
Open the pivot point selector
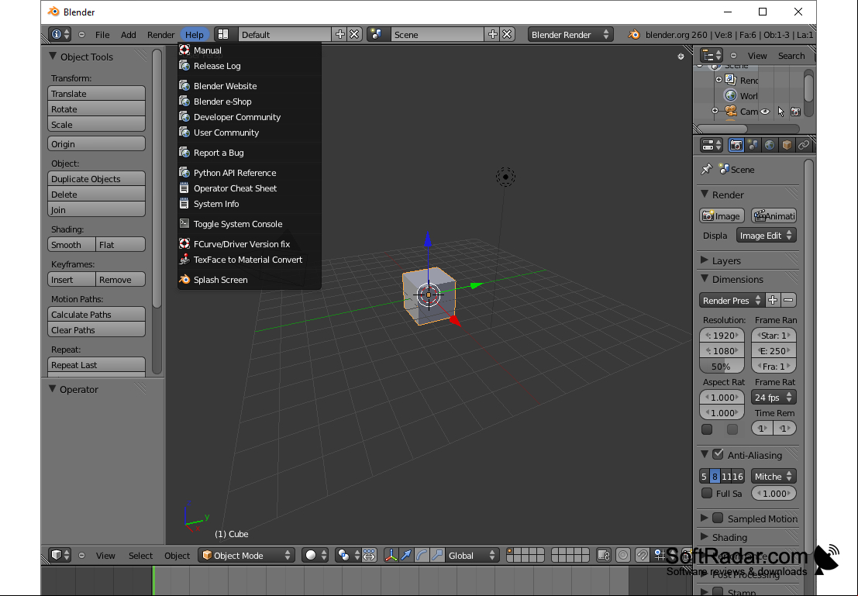click(347, 555)
